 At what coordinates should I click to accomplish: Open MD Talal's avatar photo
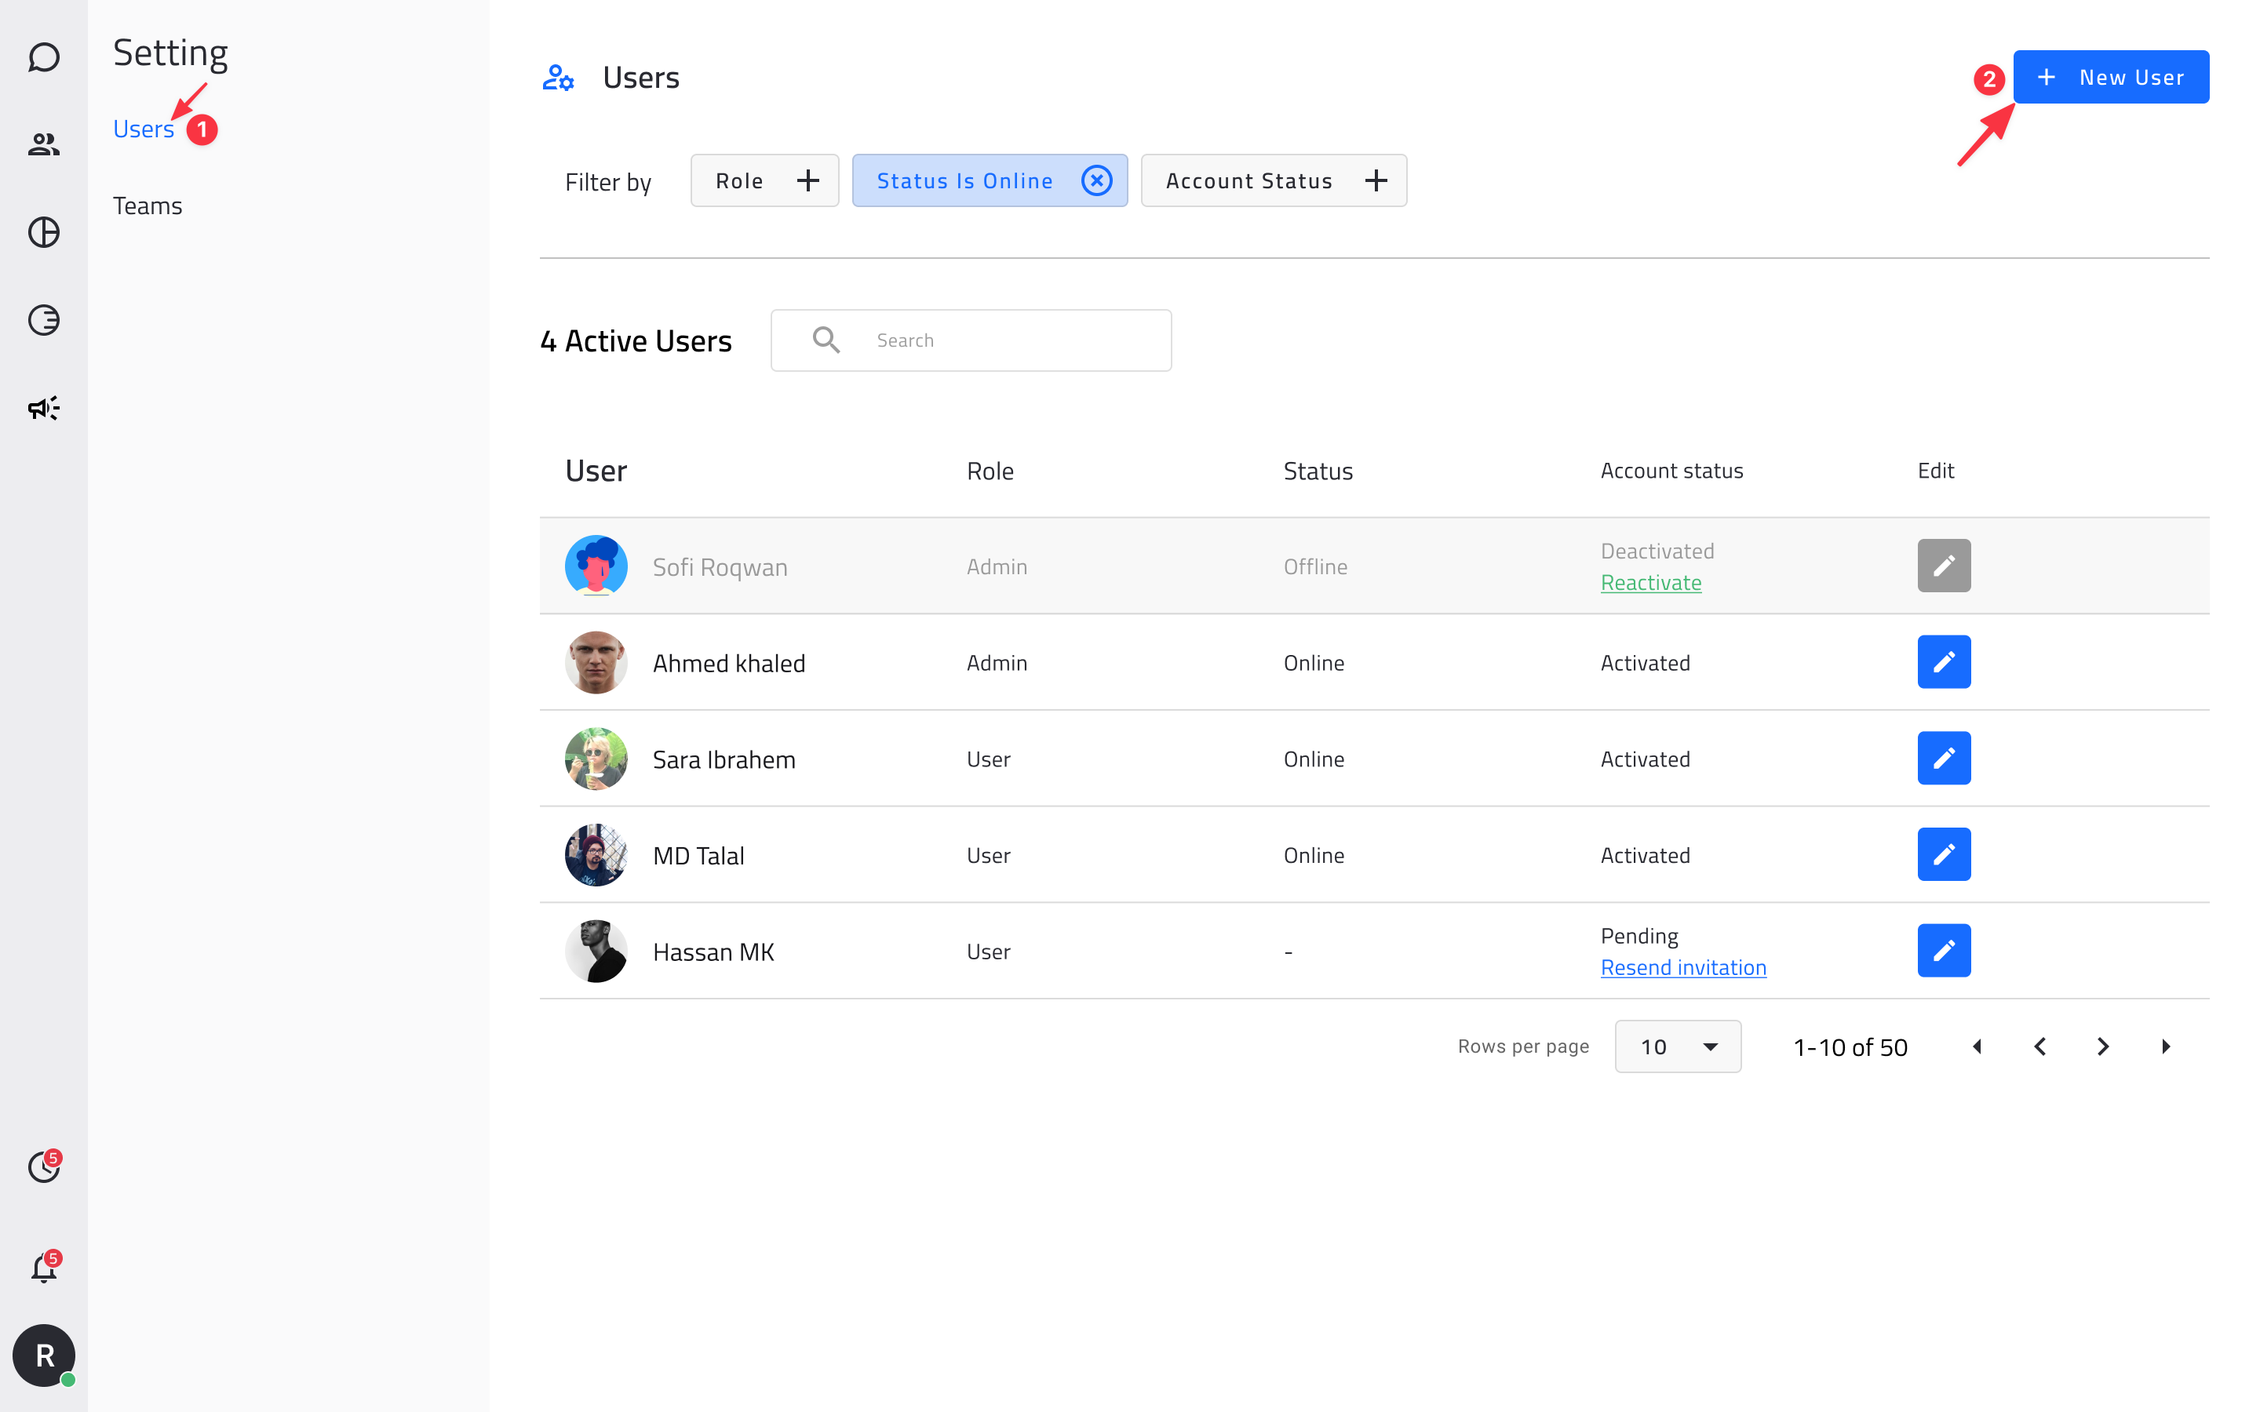596,854
